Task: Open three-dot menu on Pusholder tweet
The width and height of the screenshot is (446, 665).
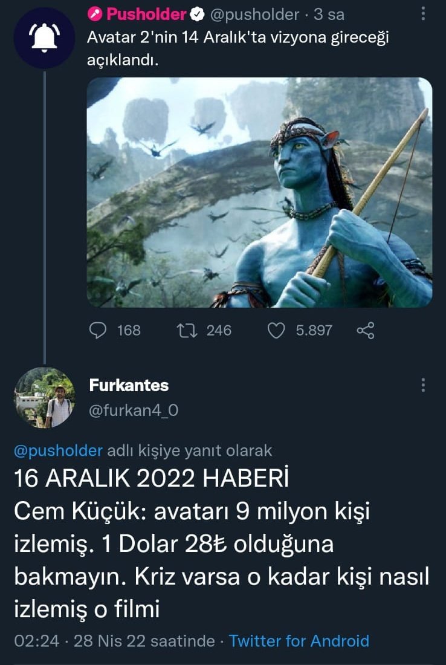Action: tap(422, 14)
